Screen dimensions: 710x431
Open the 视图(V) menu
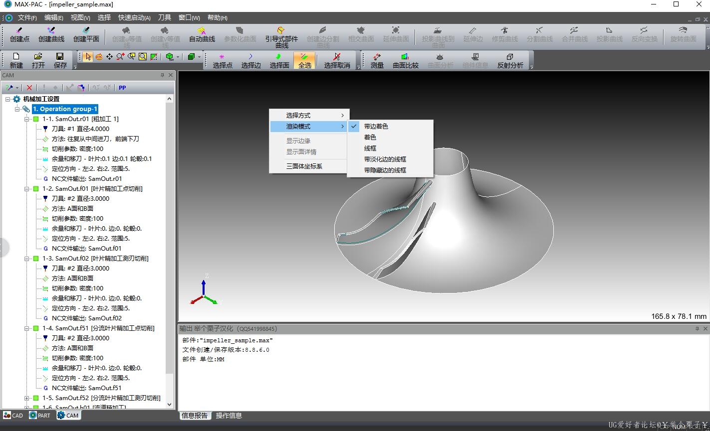(80, 17)
